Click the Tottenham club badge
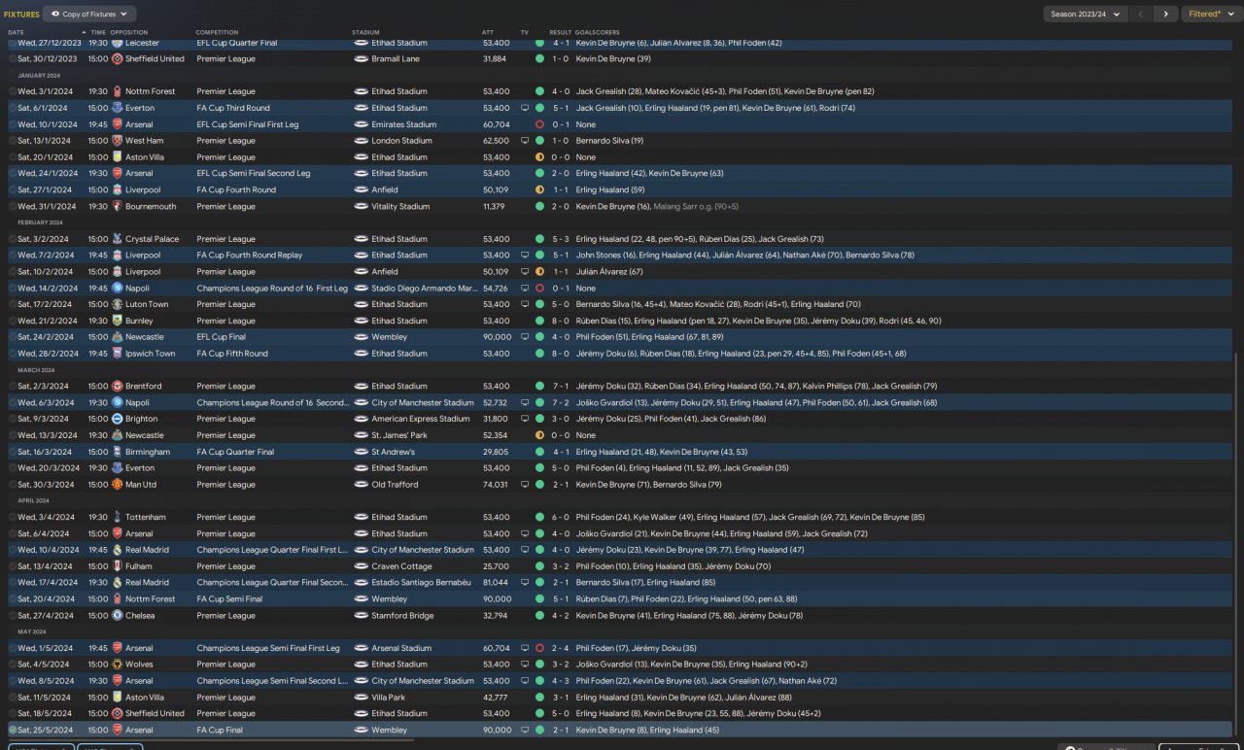1244x750 pixels. 117,517
